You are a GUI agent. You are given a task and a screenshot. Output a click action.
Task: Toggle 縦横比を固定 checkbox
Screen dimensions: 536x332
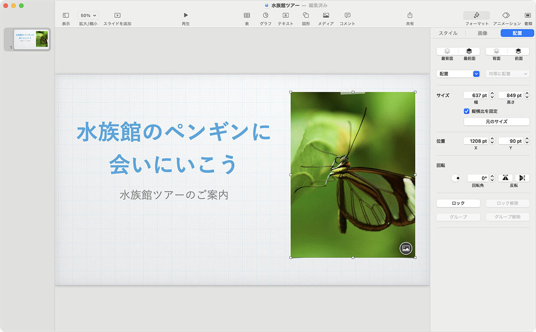coord(467,111)
